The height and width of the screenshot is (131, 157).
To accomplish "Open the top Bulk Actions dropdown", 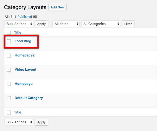I will (19, 24).
